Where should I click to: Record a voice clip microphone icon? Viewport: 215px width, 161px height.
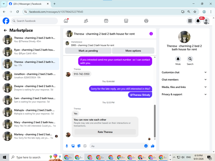tap(67, 146)
